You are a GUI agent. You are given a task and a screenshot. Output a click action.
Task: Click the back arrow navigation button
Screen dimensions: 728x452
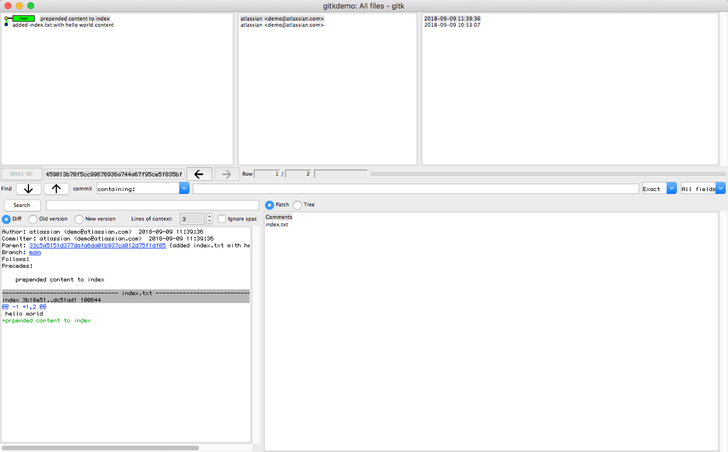pos(199,174)
